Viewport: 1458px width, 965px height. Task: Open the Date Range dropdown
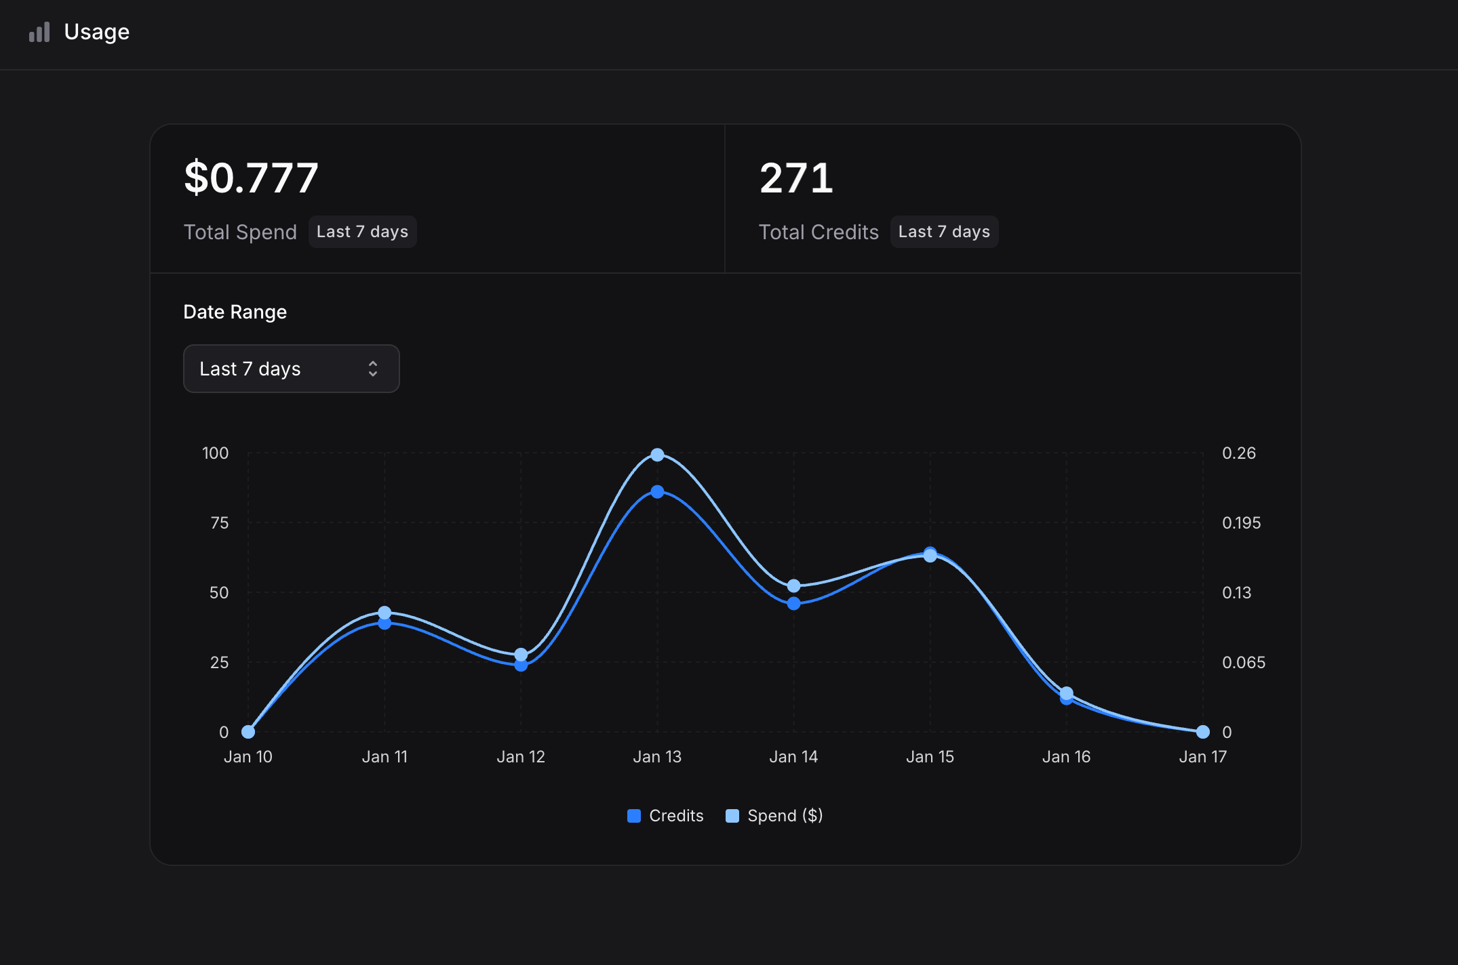291,368
